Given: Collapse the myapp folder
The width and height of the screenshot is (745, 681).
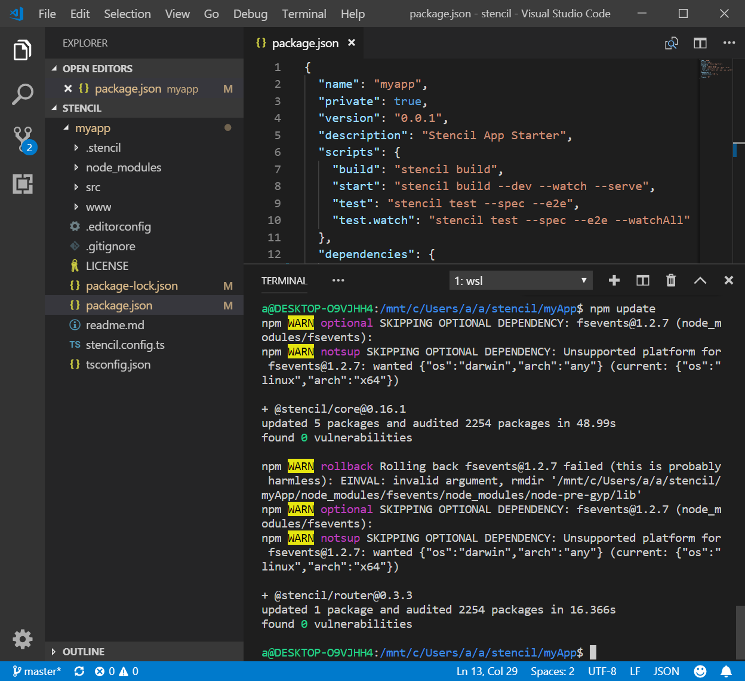Looking at the screenshot, I should (x=144, y=128).
